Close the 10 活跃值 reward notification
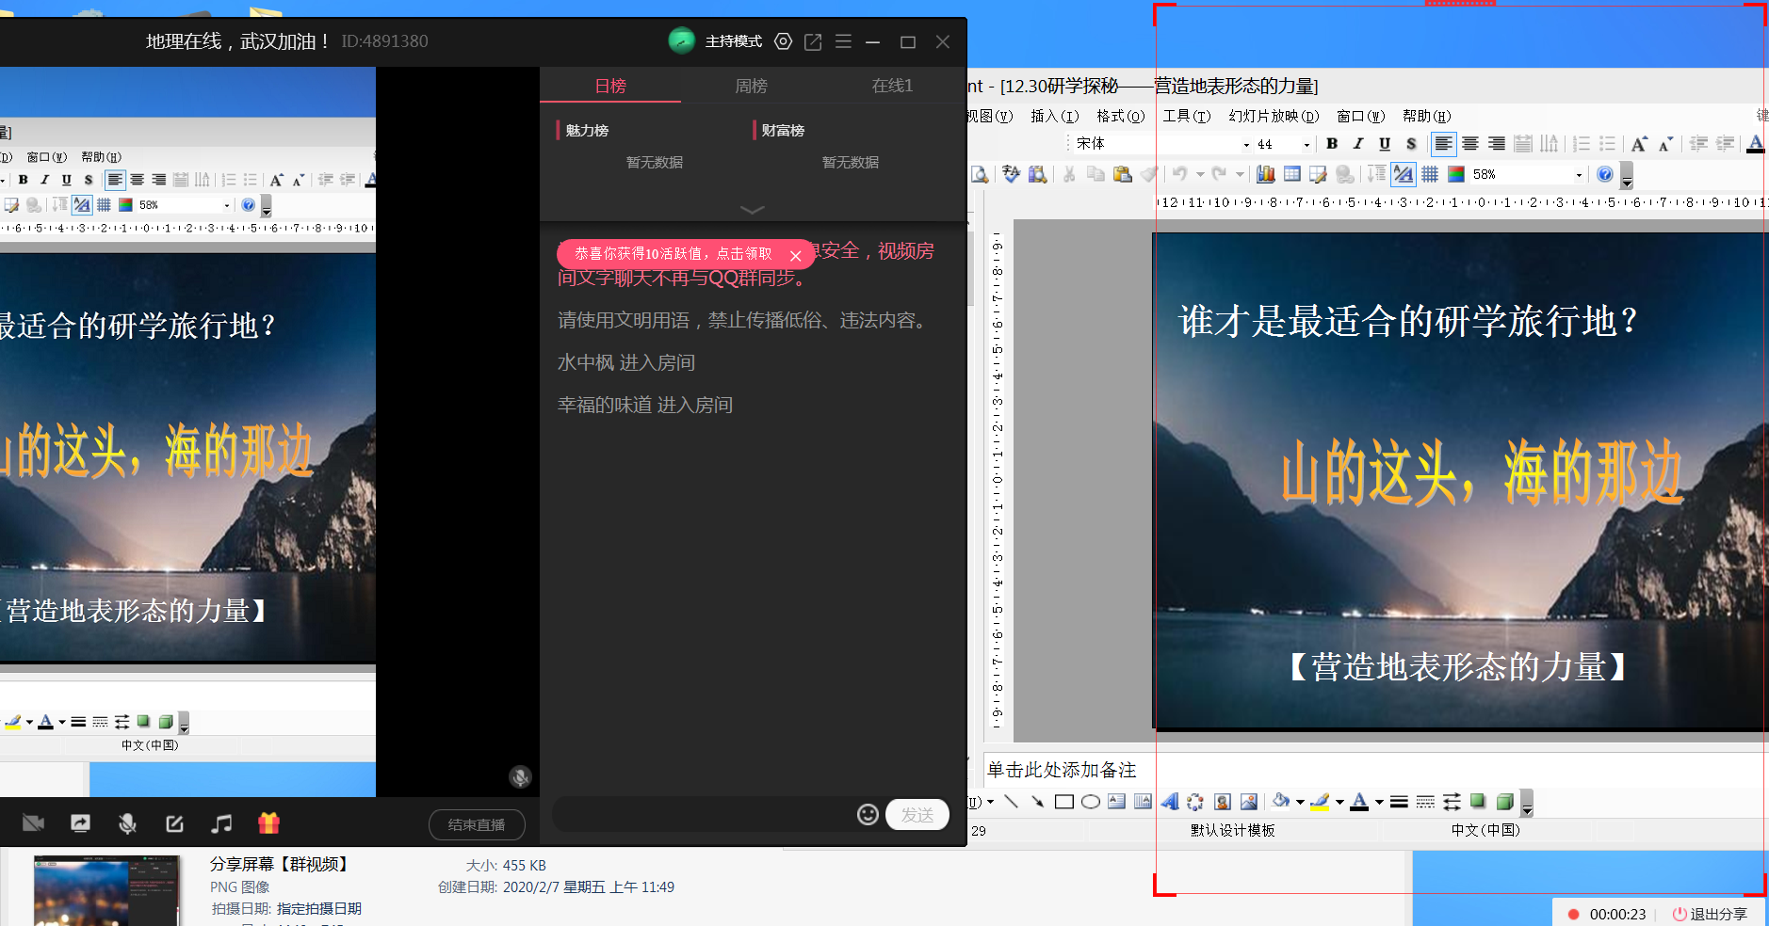The height and width of the screenshot is (926, 1769). coord(796,255)
